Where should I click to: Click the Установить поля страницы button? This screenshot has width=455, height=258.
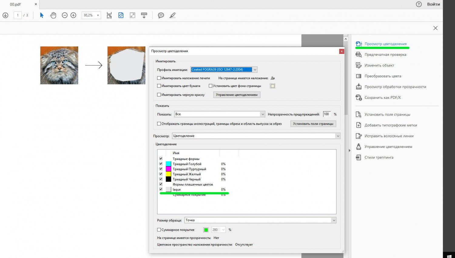tap(313, 124)
